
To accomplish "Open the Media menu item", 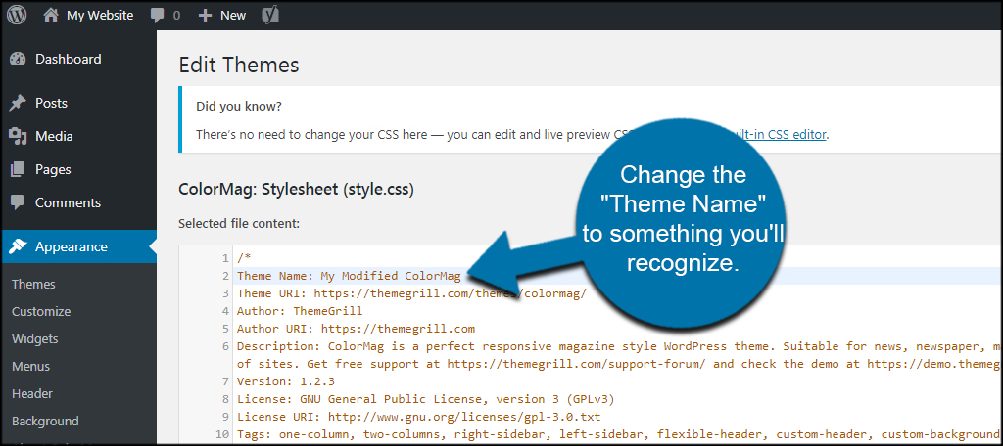I will [54, 136].
